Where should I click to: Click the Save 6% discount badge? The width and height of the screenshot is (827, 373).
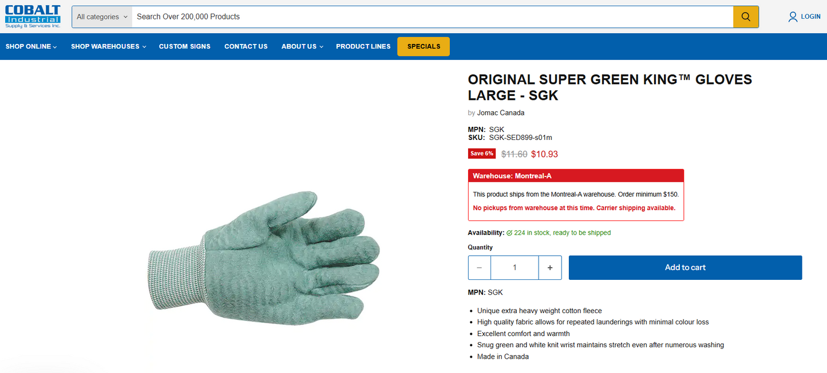(481, 153)
